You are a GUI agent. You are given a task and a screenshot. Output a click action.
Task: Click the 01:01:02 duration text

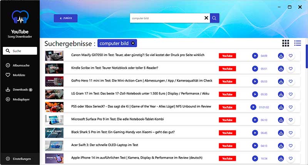point(264,107)
